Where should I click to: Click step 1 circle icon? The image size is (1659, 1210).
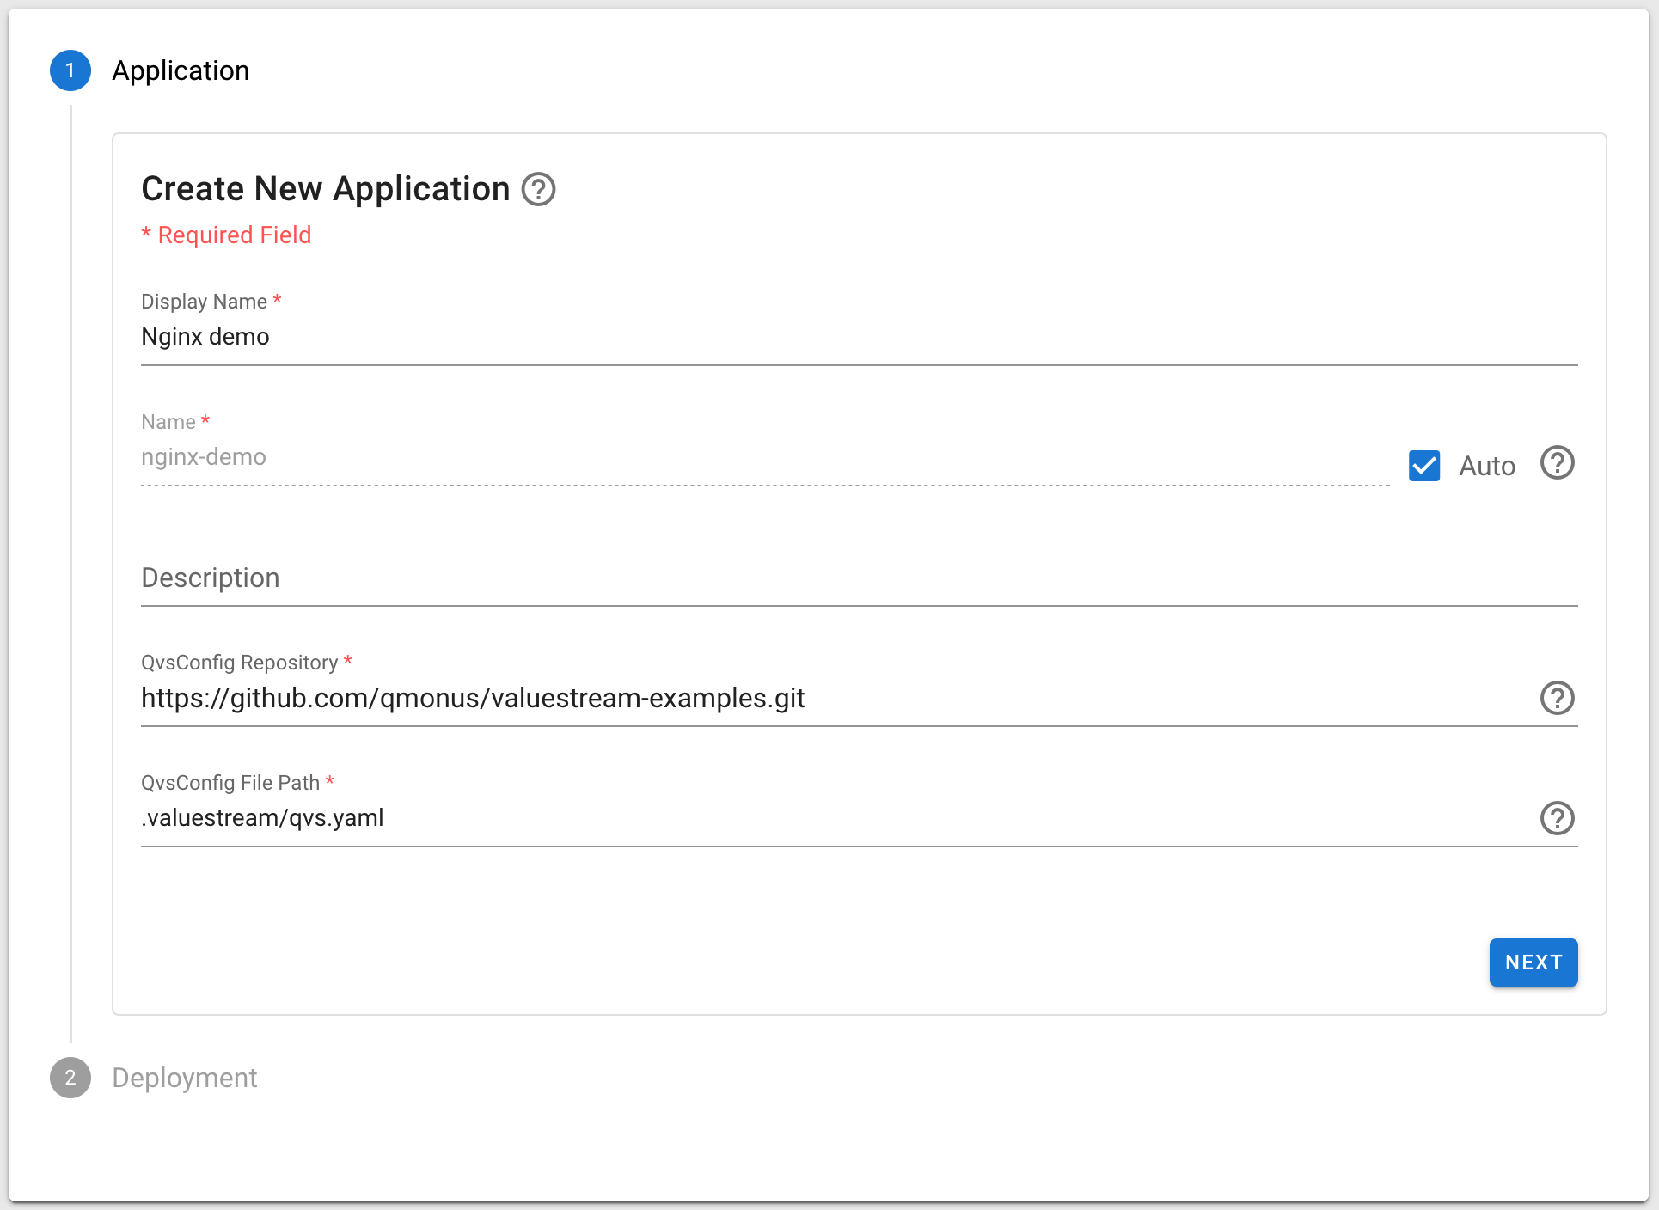(70, 70)
